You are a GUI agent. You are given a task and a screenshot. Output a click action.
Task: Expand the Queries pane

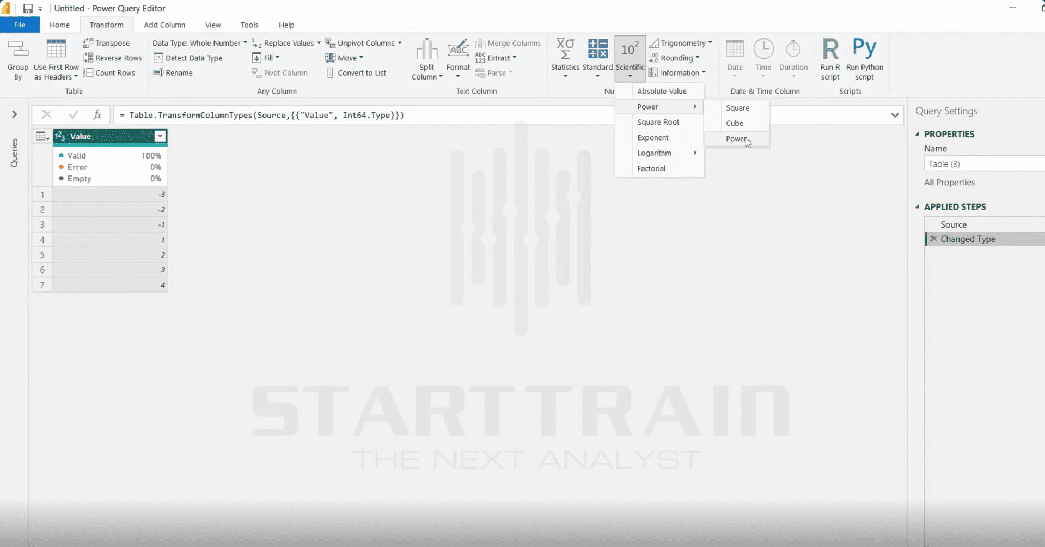coord(15,114)
